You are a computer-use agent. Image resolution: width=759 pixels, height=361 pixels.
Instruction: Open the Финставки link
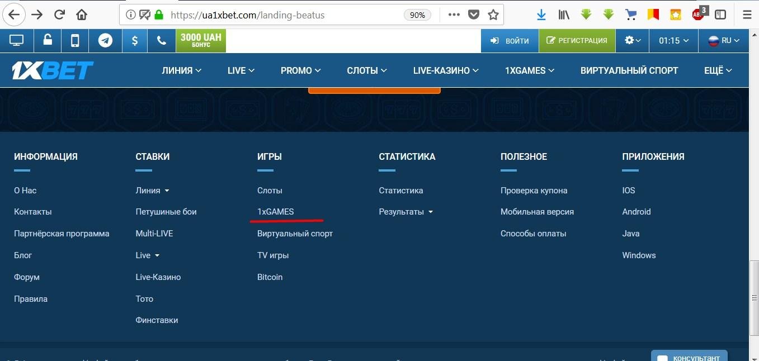click(157, 320)
